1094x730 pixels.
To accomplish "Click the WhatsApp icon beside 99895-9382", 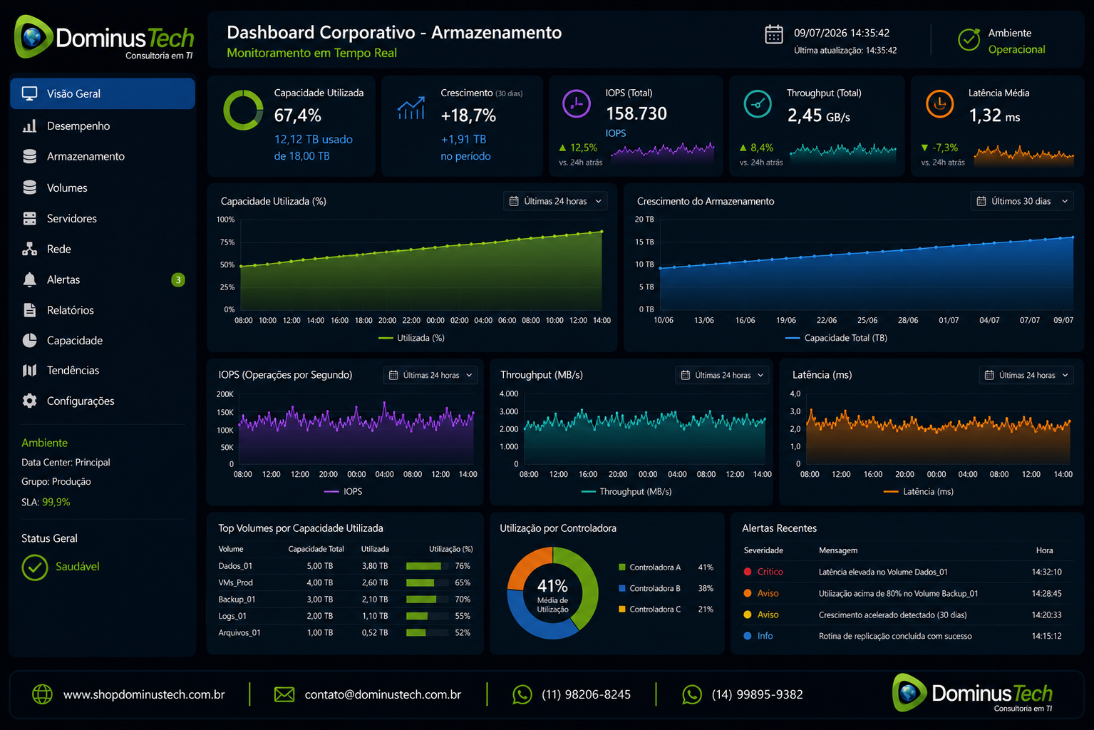I will pos(692,694).
